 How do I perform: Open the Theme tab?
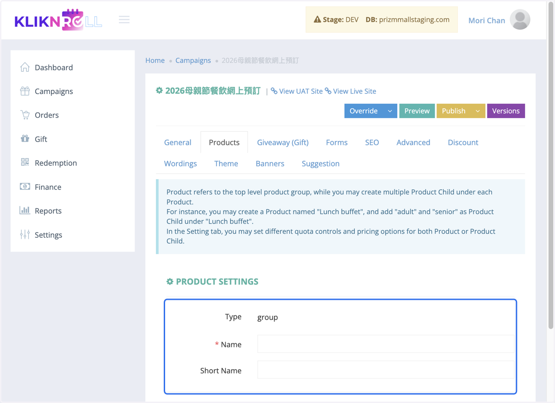(226, 164)
